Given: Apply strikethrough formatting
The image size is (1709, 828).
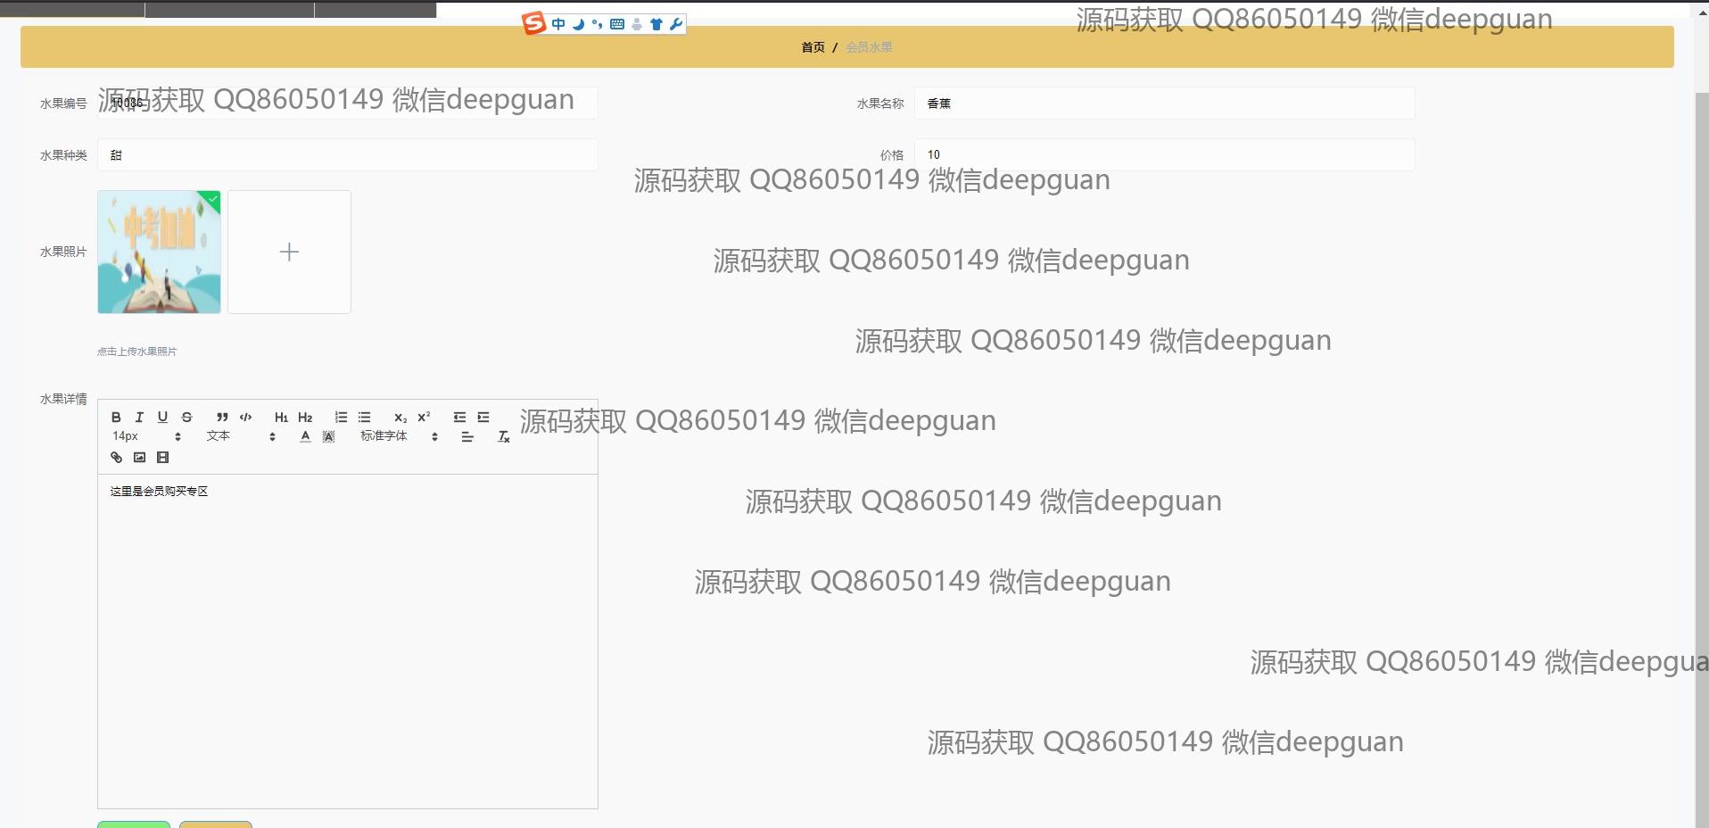Looking at the screenshot, I should coord(186,417).
